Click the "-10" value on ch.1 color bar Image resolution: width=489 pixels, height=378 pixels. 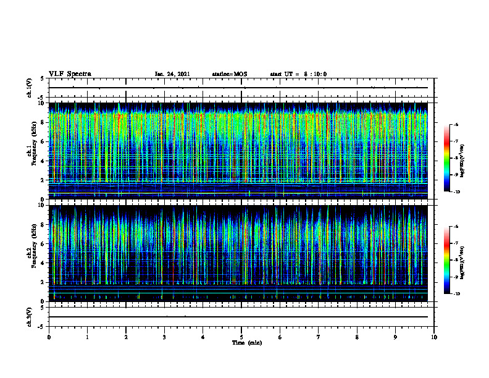coord(457,192)
